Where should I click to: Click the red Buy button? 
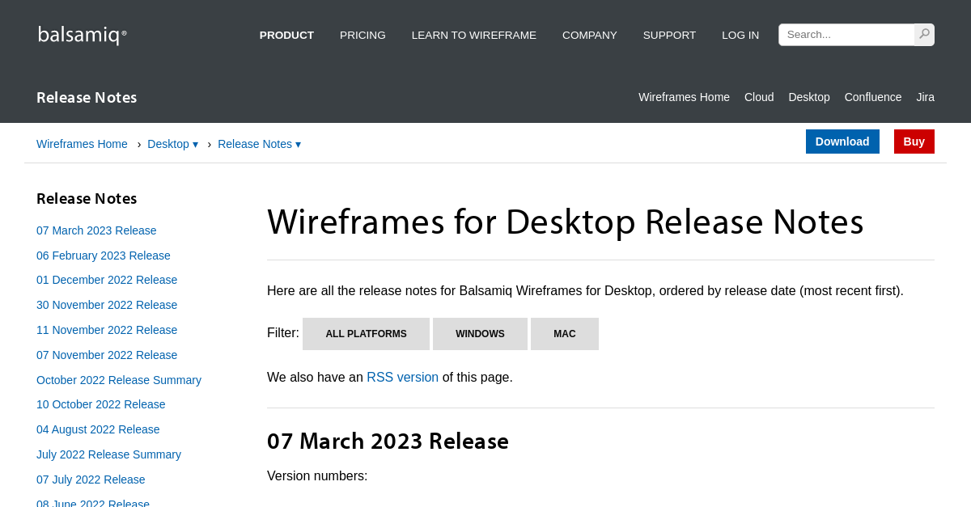click(x=914, y=142)
